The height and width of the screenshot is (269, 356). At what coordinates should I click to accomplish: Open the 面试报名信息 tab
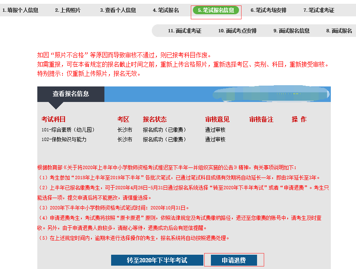coord(291,31)
